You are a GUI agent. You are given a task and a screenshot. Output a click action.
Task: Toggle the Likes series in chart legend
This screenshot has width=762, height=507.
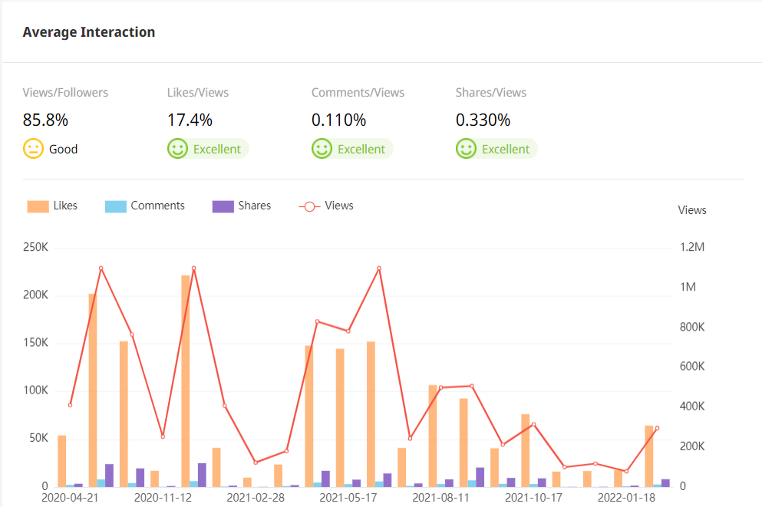coord(65,206)
